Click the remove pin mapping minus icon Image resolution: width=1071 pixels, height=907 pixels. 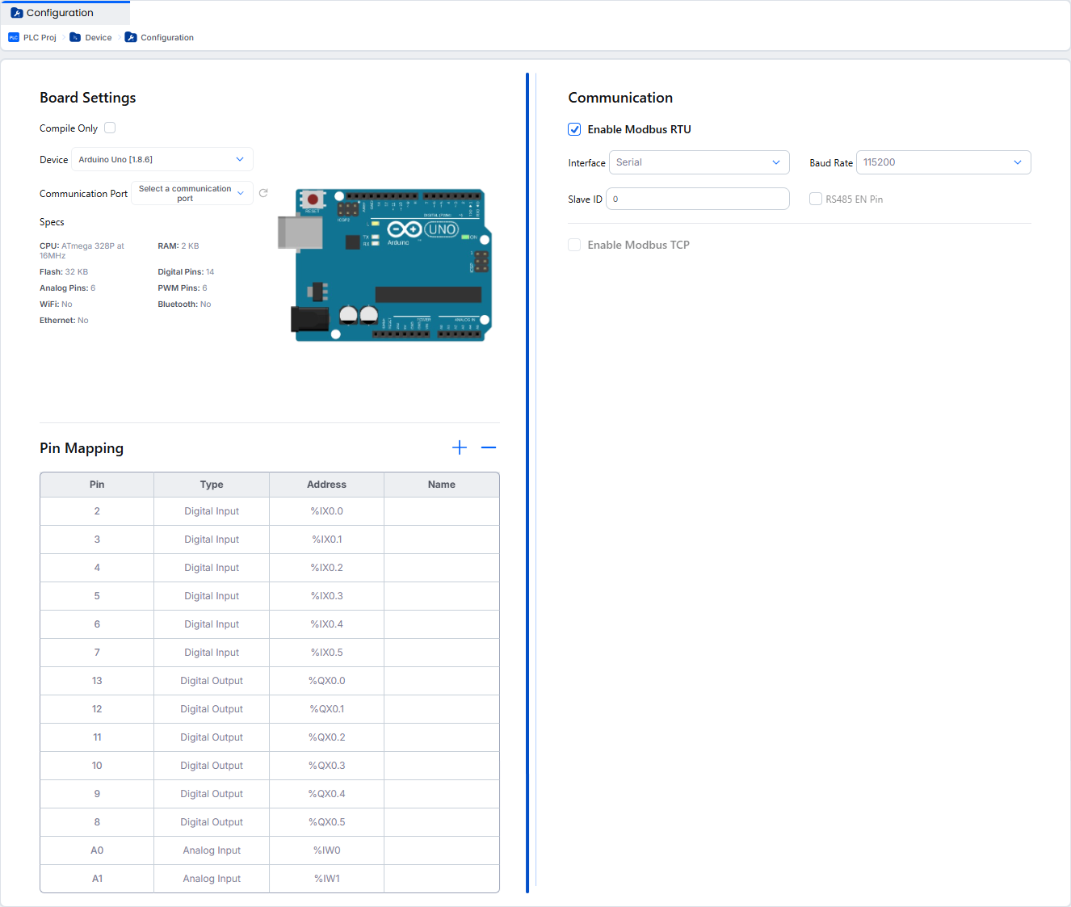coord(489,447)
